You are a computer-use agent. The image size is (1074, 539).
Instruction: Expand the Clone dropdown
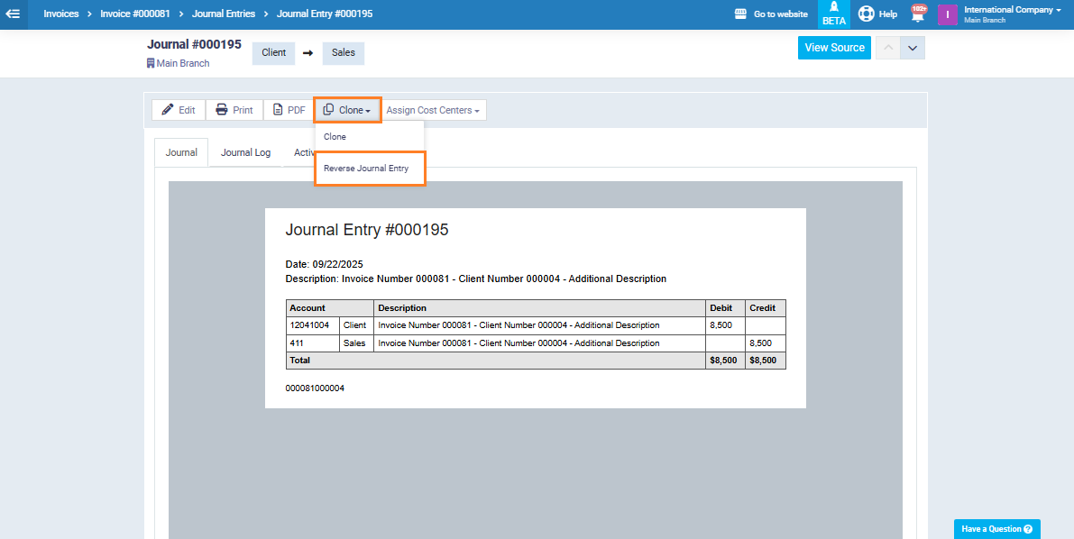pos(347,110)
